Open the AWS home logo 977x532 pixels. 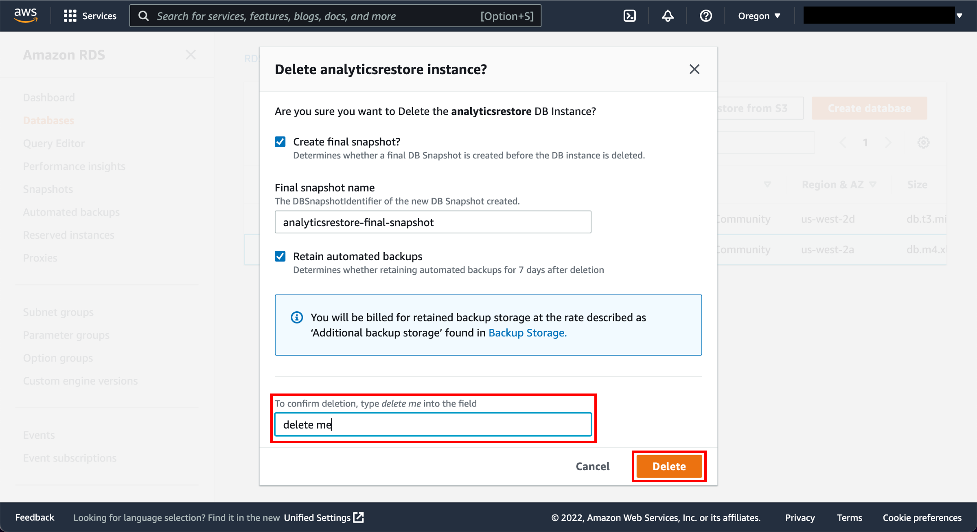pyautogui.click(x=26, y=15)
